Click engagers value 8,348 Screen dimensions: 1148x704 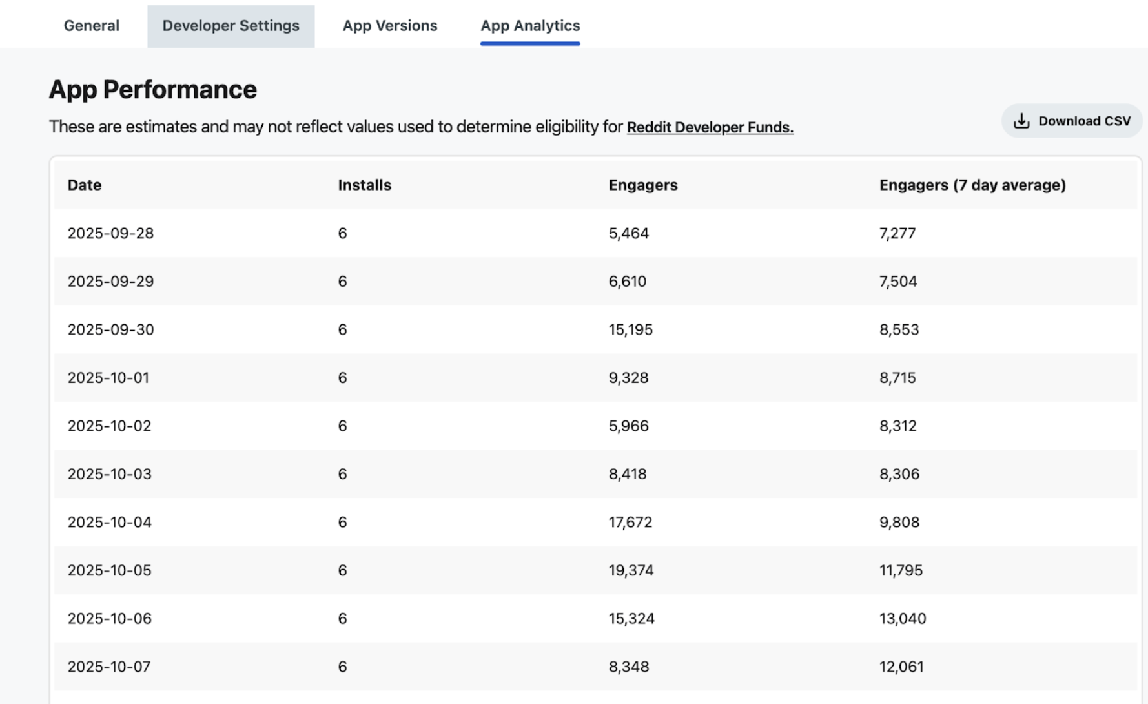pyautogui.click(x=628, y=667)
